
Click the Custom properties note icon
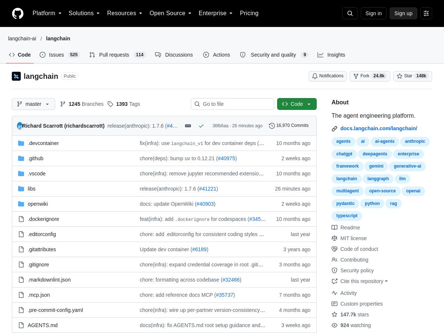[x=334, y=304]
